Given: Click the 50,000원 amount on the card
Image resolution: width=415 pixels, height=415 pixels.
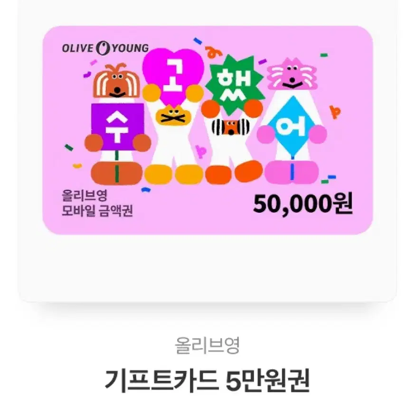Looking at the screenshot, I should [303, 204].
